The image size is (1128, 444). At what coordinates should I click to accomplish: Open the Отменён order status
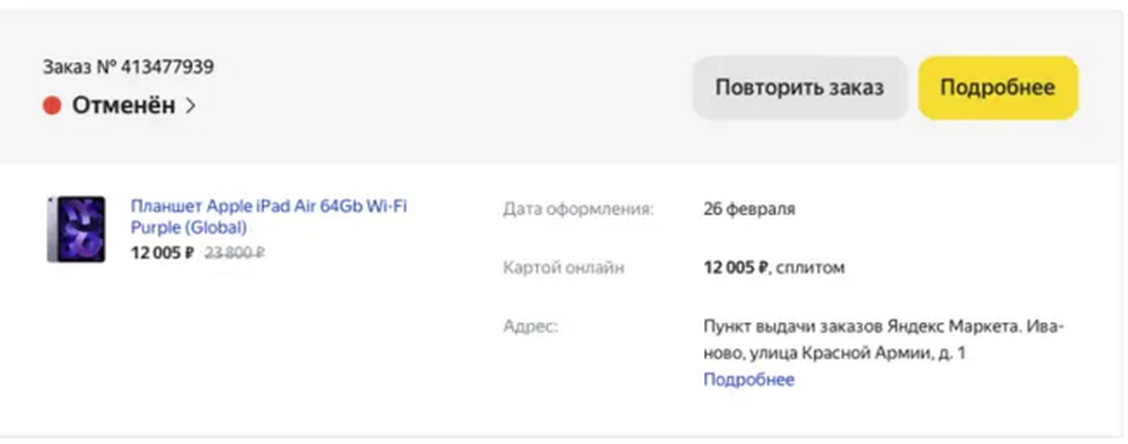point(123,106)
